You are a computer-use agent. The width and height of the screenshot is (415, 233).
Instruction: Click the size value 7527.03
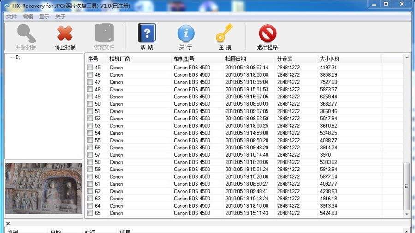pyautogui.click(x=328, y=82)
